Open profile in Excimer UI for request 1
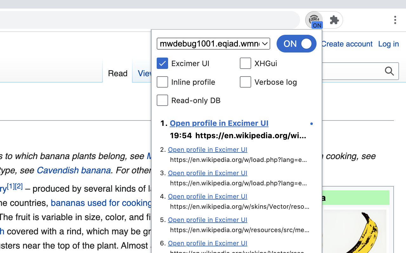Image resolution: width=406 pixels, height=253 pixels. [219, 123]
